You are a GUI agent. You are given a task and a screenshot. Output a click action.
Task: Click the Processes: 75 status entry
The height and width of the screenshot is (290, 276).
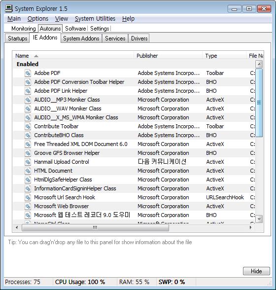[x=23, y=282]
